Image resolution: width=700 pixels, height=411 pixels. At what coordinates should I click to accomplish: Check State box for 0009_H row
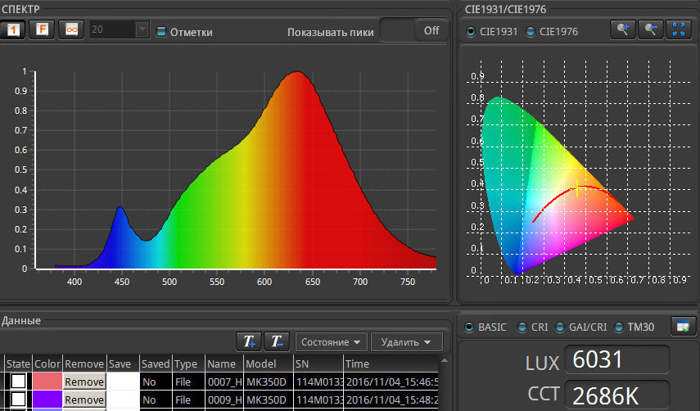coord(18,400)
